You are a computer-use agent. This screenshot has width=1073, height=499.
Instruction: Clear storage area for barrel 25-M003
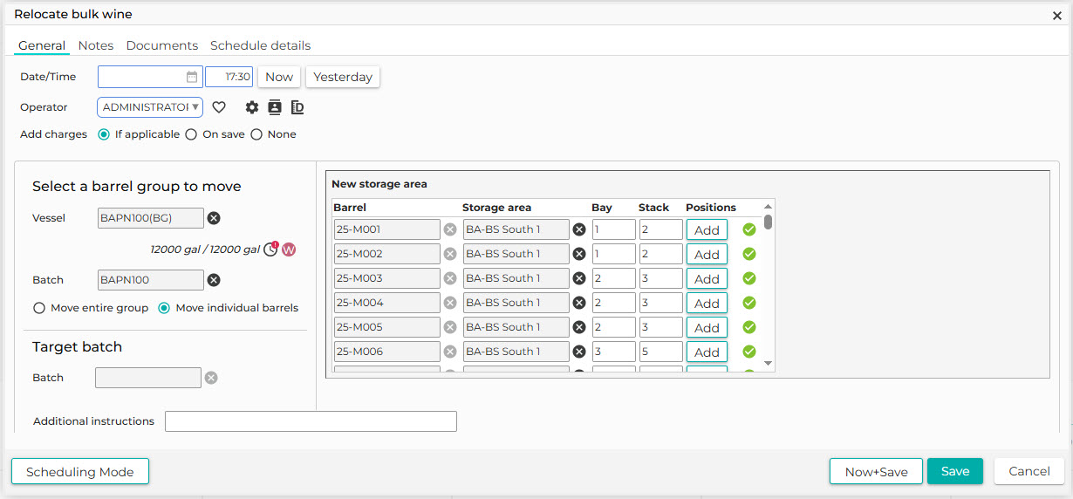point(578,278)
